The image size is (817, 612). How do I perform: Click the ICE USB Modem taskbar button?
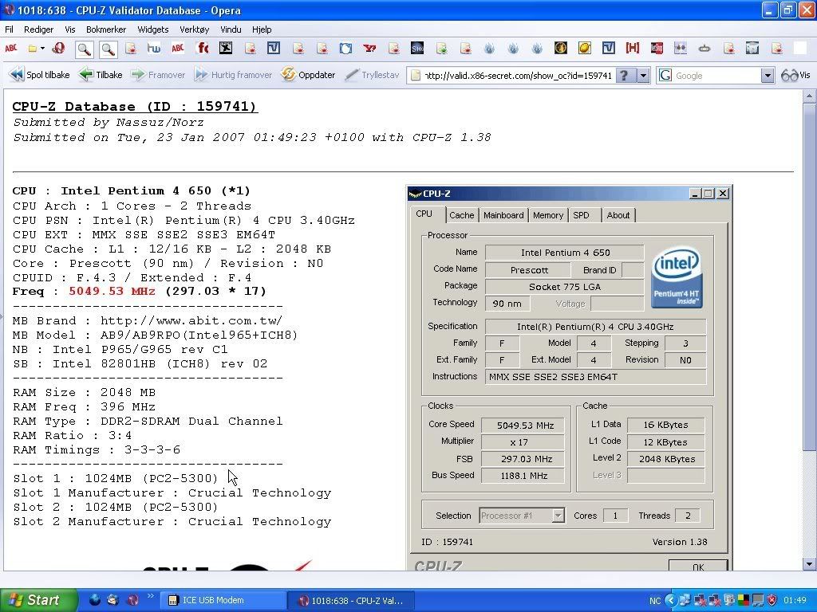(224, 601)
